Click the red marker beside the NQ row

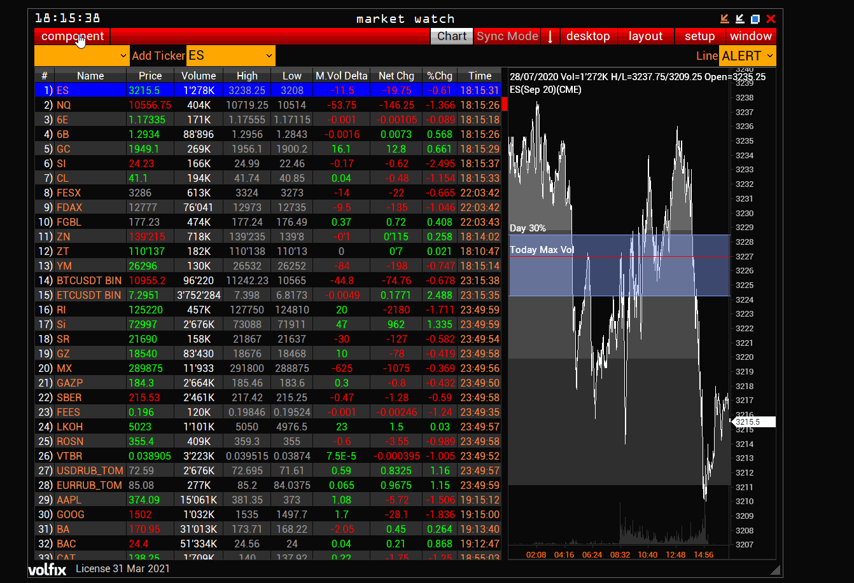point(505,104)
